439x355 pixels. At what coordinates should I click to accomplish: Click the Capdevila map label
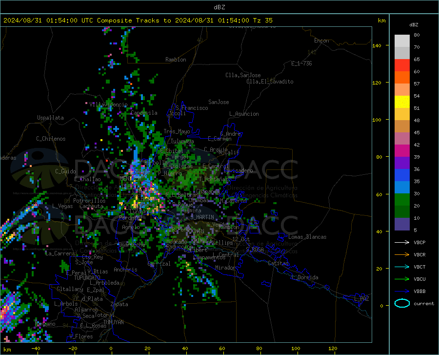tap(144, 113)
